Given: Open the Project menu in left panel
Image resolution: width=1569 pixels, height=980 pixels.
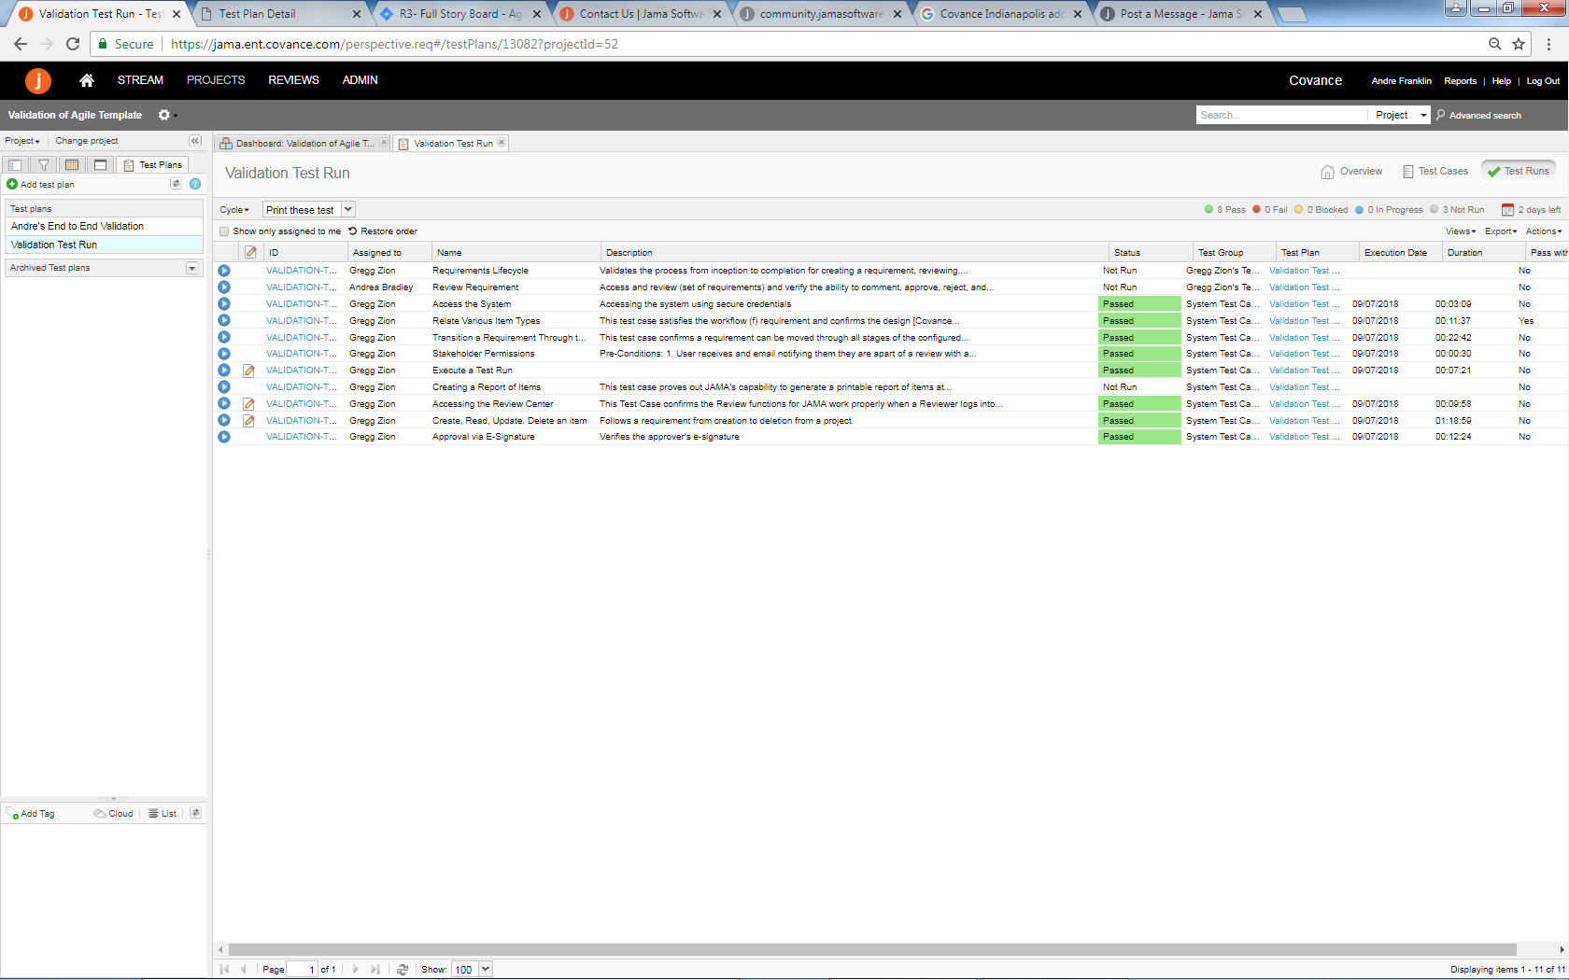Looking at the screenshot, I should click(x=22, y=141).
